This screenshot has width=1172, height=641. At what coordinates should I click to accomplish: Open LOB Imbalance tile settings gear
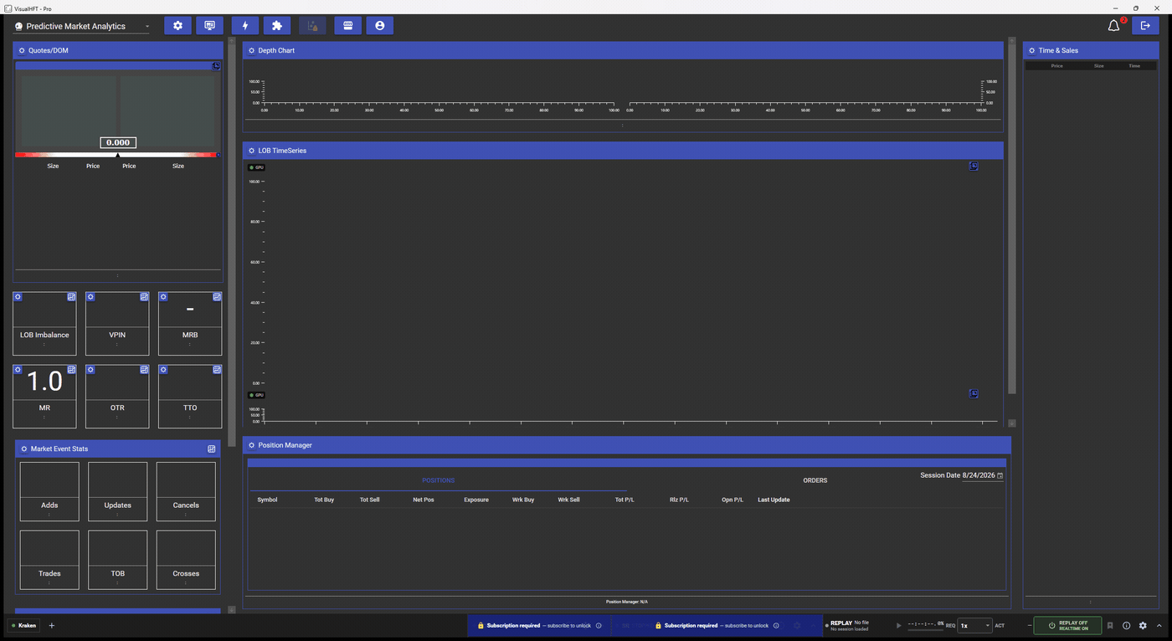[x=18, y=297]
